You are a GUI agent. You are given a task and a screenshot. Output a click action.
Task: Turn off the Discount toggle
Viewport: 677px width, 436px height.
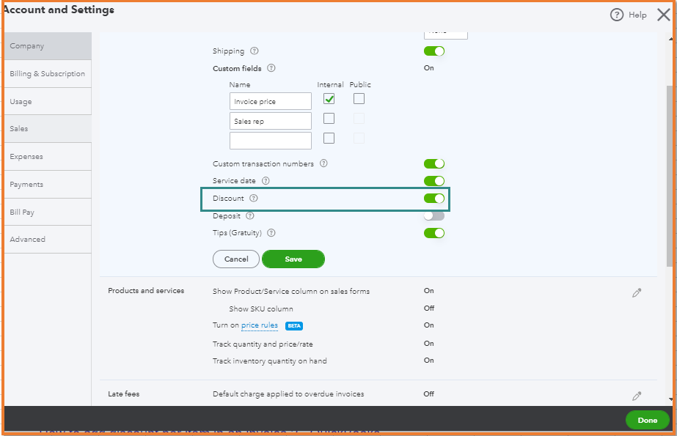(434, 199)
